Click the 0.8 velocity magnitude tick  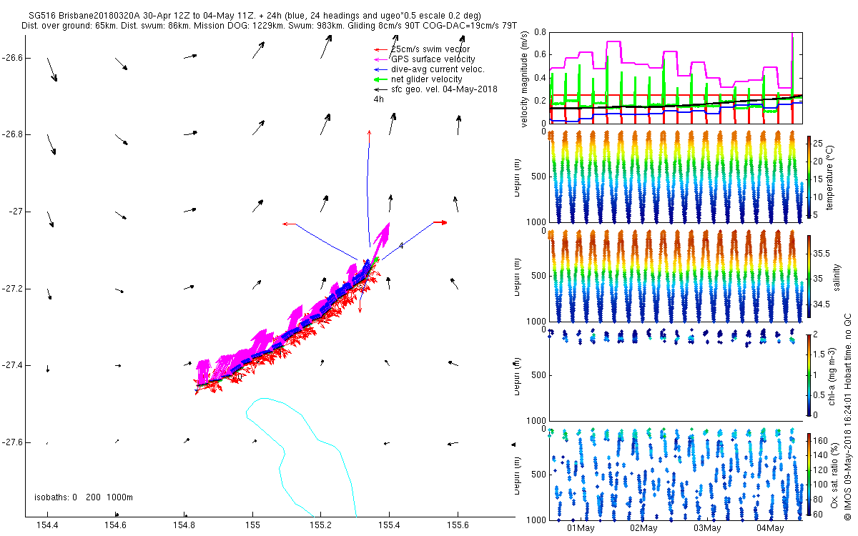click(540, 33)
